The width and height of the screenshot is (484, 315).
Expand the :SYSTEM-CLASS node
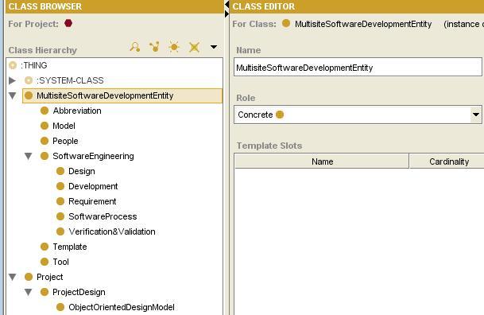(x=13, y=80)
